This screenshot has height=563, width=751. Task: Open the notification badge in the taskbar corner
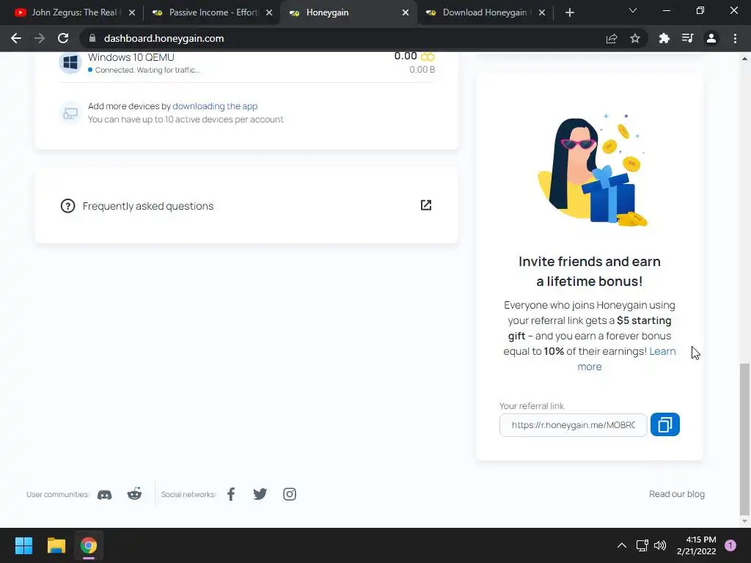click(730, 545)
